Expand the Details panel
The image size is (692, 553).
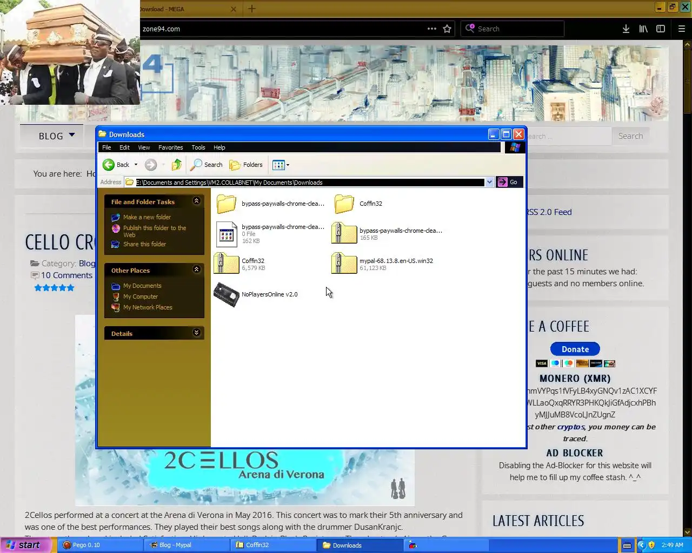pyautogui.click(x=196, y=333)
